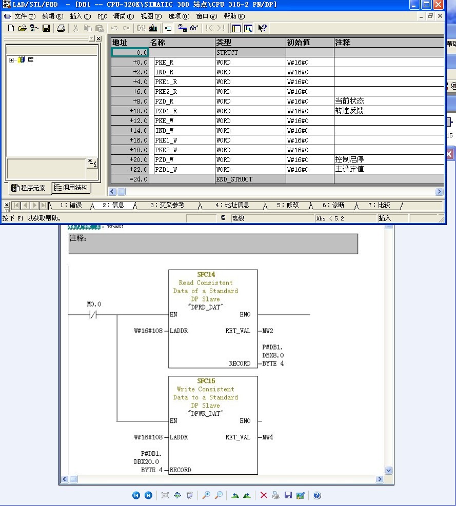Image resolution: width=456 pixels, height=506 pixels.
Task: Click the previous error |<< toolbar icon
Action: coord(210,28)
